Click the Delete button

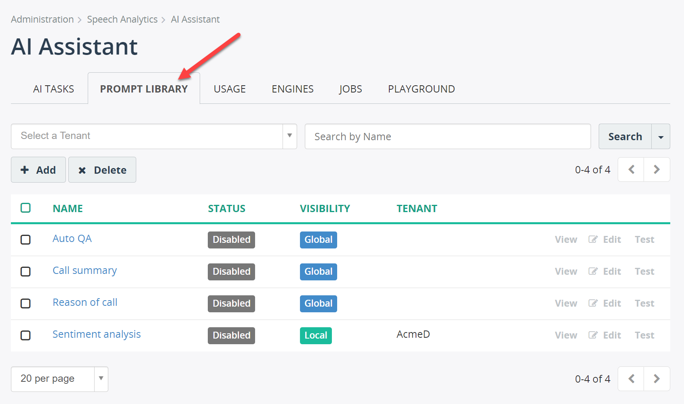point(102,170)
